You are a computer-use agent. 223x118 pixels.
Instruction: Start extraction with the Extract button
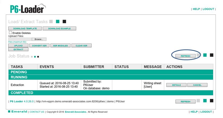coord(18,49)
